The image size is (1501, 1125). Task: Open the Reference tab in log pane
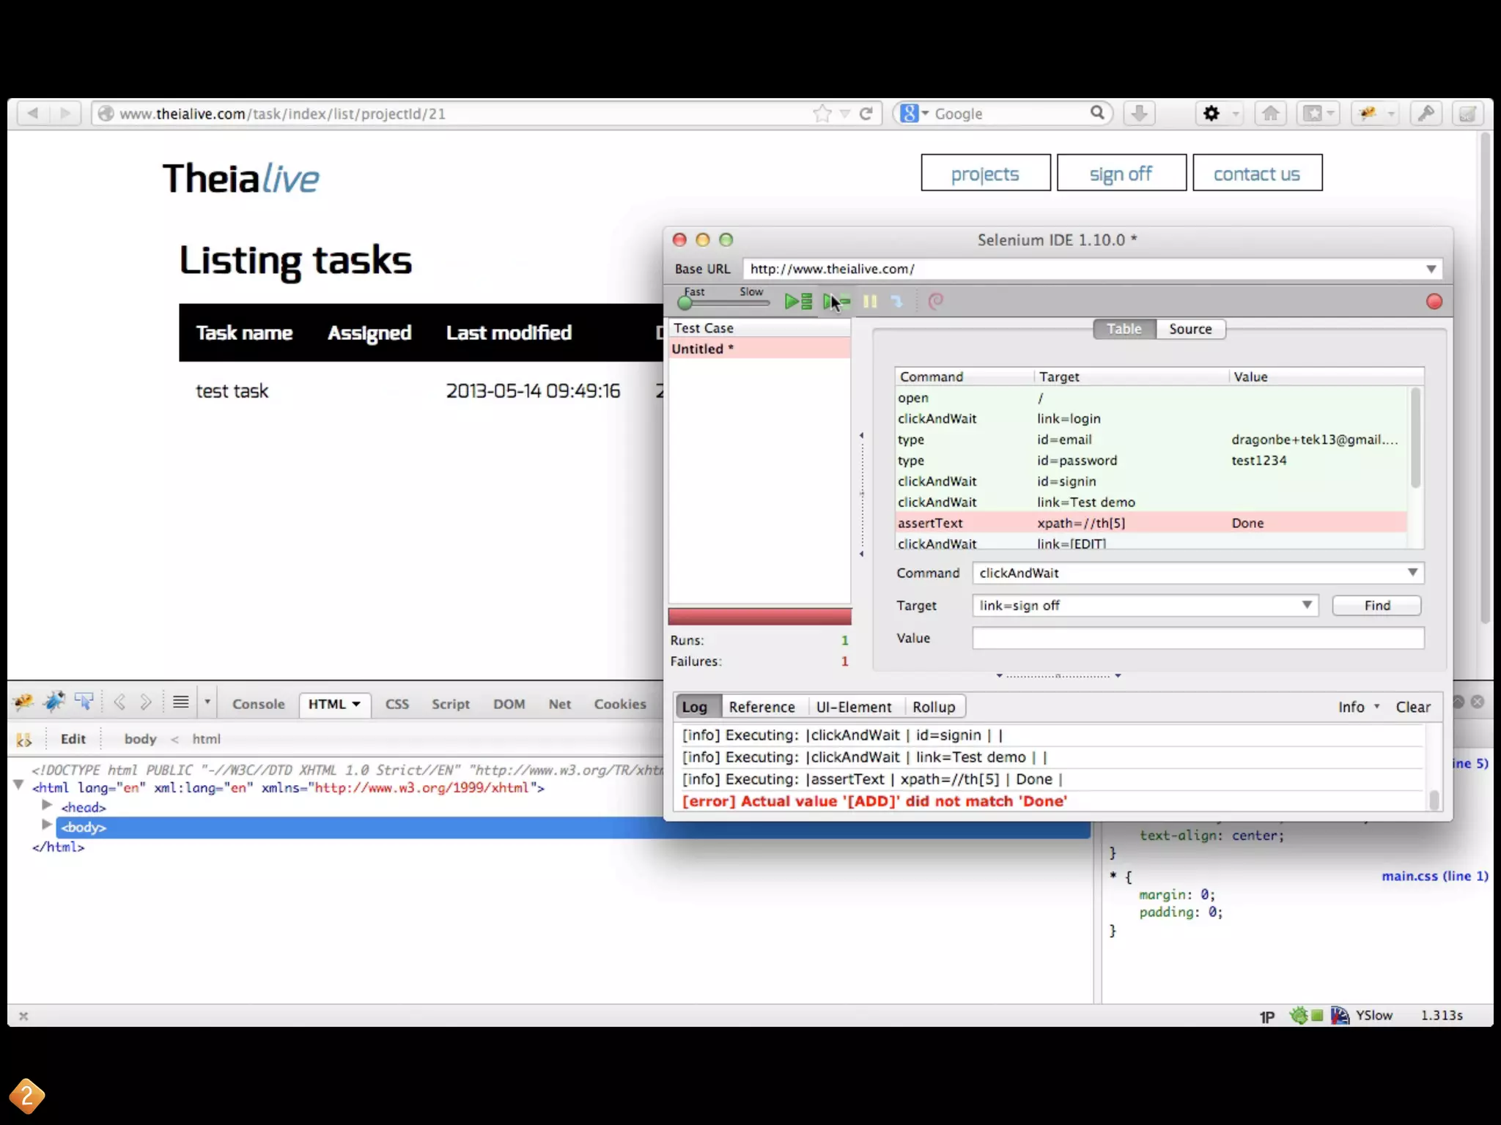click(761, 707)
